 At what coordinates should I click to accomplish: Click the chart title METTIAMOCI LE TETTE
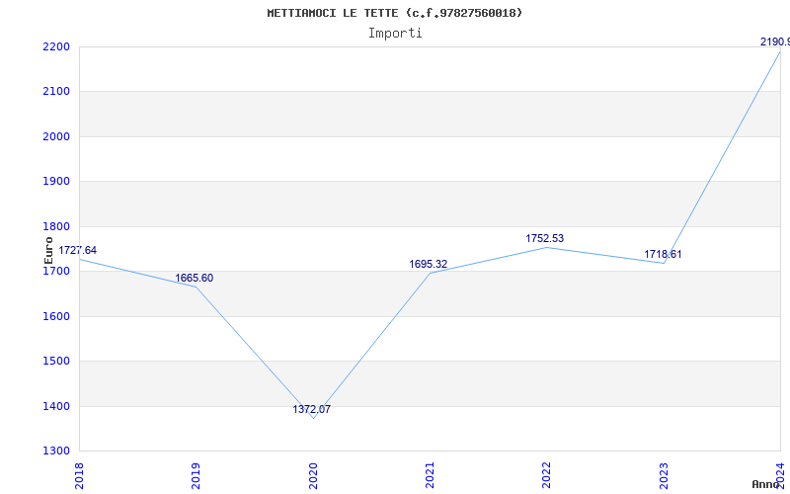point(394,13)
